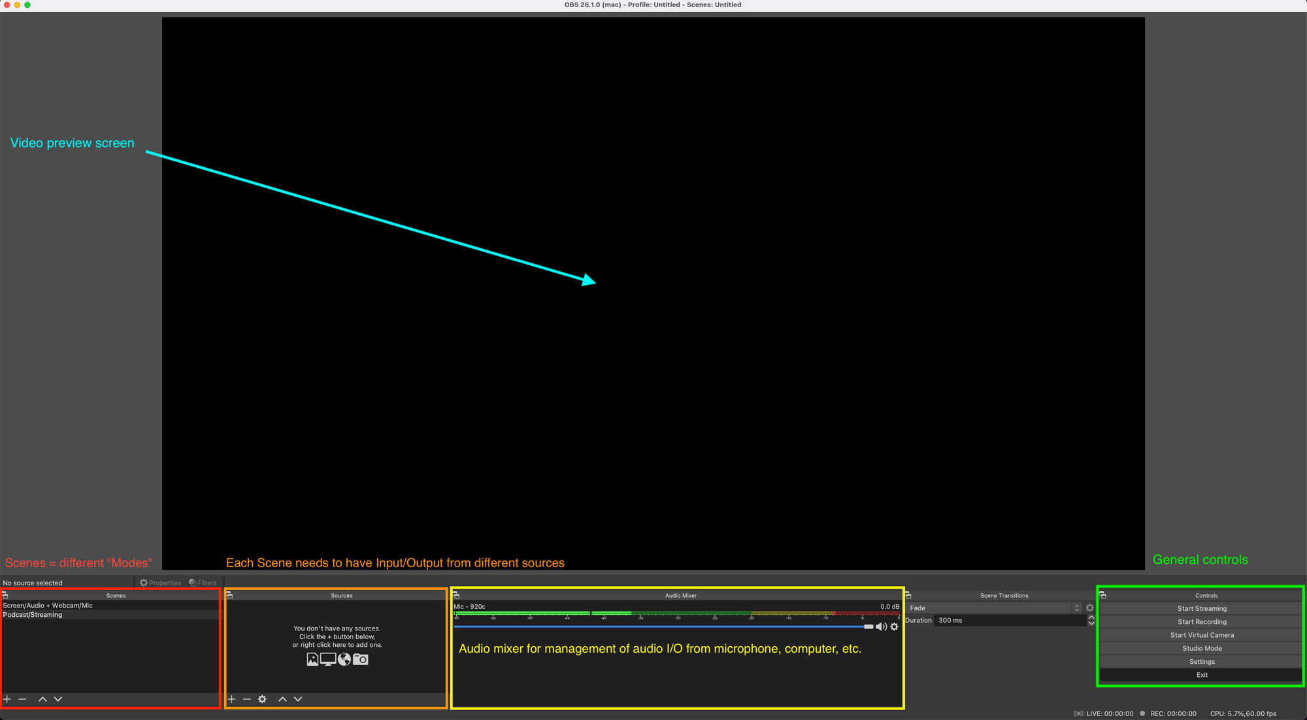Increase transition duration with up arrow
The width and height of the screenshot is (1307, 720).
1091,617
